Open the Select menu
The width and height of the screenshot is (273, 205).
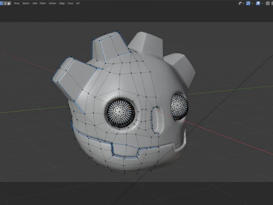pos(26,3)
